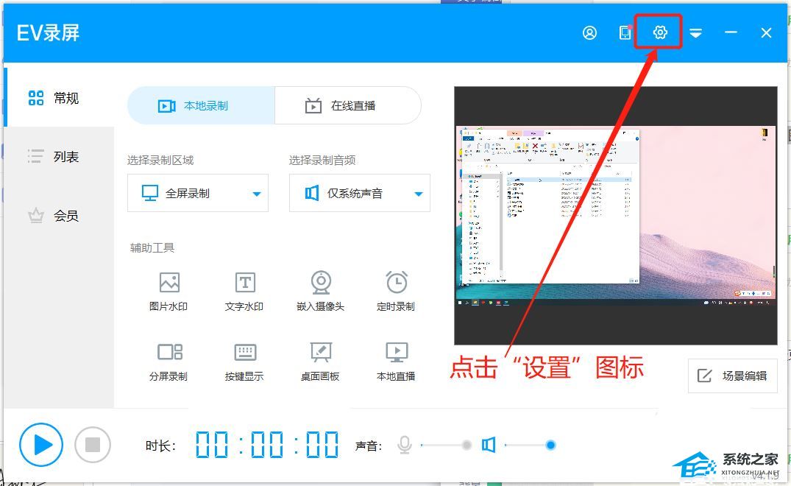Open the settings gear icon
Viewport: 791px width, 486px height.
pos(660,32)
